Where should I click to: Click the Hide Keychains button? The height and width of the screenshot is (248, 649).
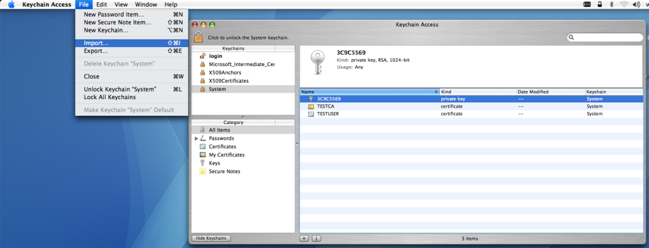pyautogui.click(x=211, y=238)
